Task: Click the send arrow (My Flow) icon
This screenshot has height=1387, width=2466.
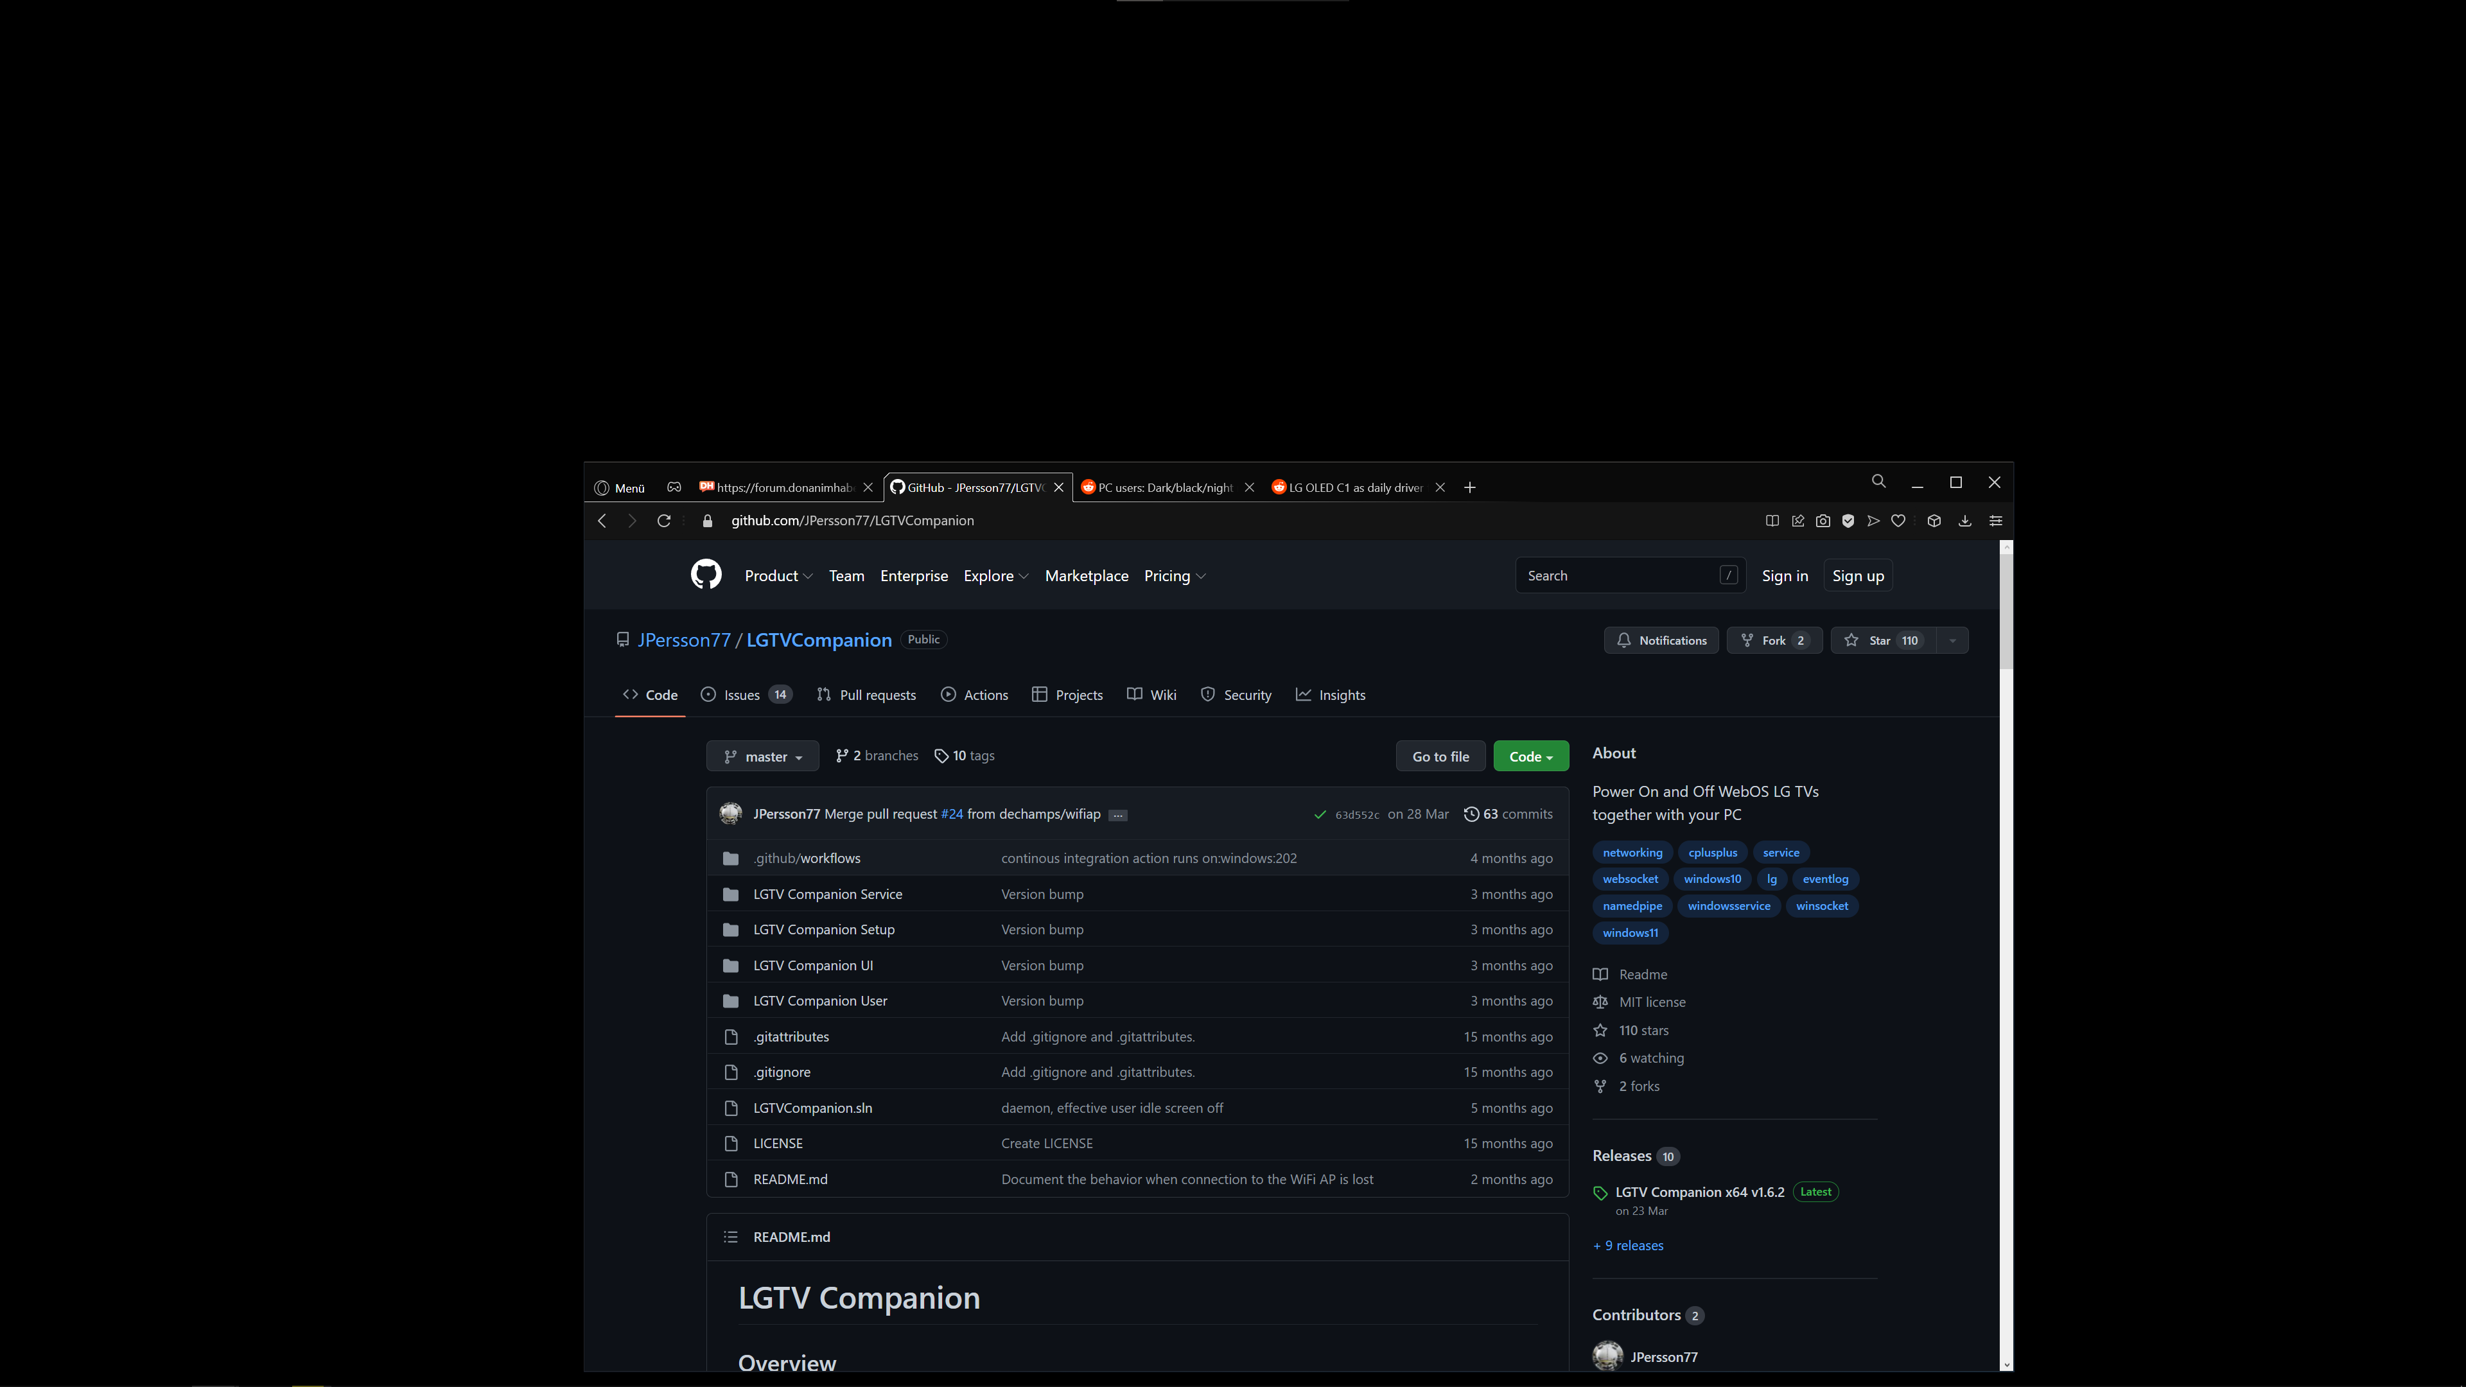Action: pyautogui.click(x=1873, y=521)
